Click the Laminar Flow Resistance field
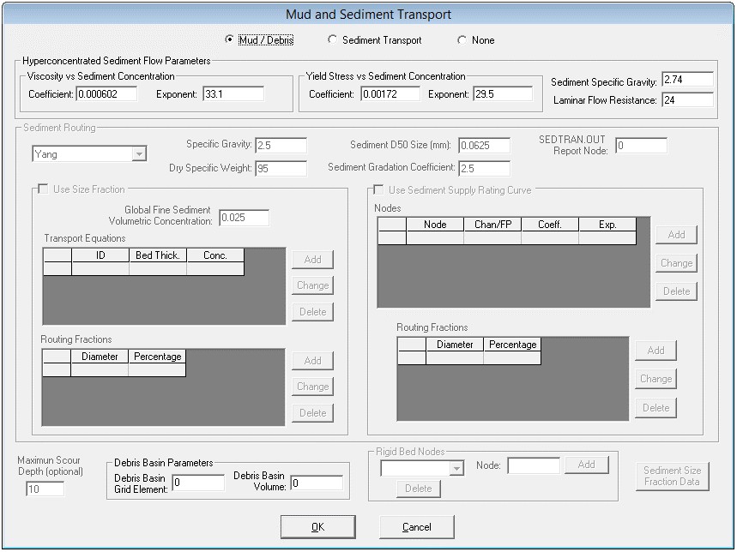The height and width of the screenshot is (552, 737). (687, 99)
